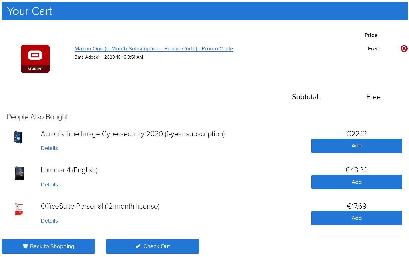Viewport: 409px width, 257px height.
Task: Add Acronis True Image to cart
Action: coord(357,146)
